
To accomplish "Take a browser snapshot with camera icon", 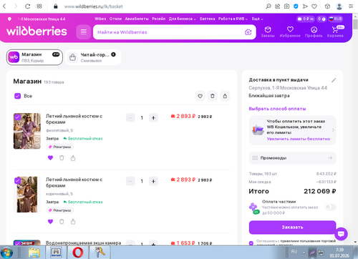I will pyautogui.click(x=286, y=6).
